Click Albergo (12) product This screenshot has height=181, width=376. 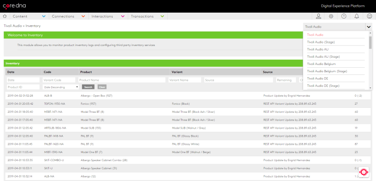88,176
